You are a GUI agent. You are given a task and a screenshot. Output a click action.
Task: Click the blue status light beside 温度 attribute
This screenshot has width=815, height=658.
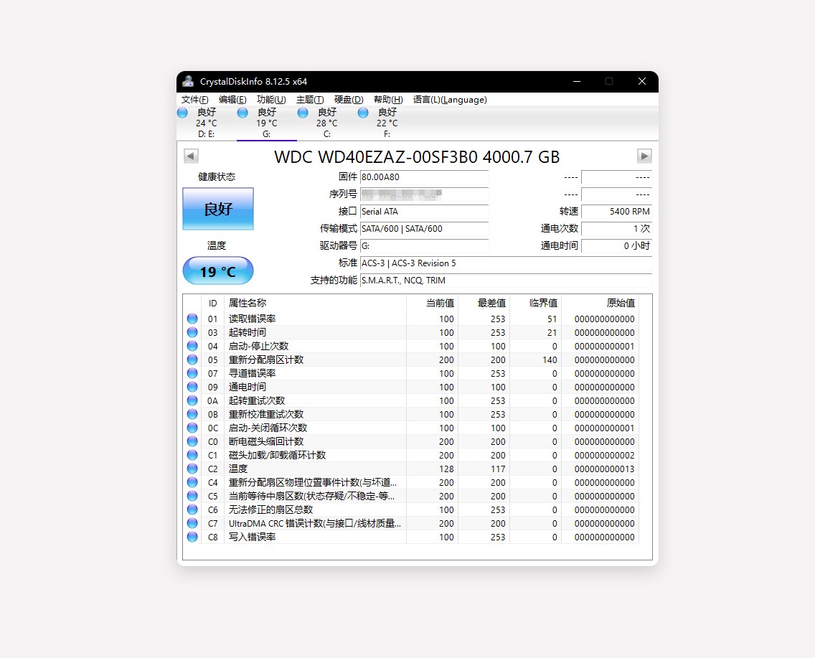191,469
